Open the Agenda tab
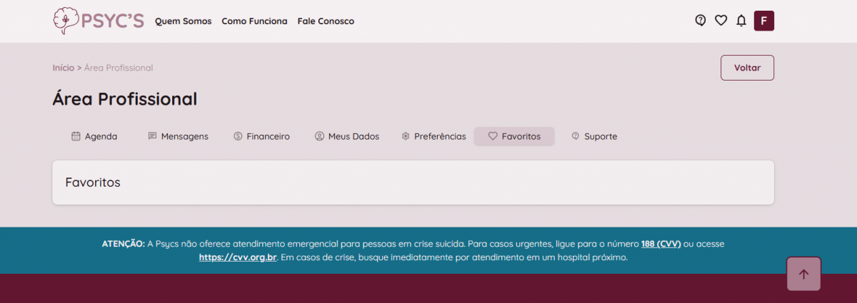857x303 pixels. [x=94, y=136]
